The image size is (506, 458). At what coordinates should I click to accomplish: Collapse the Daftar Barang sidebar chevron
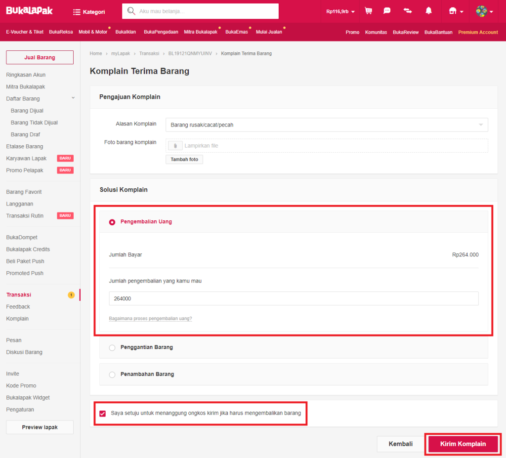[x=73, y=98]
